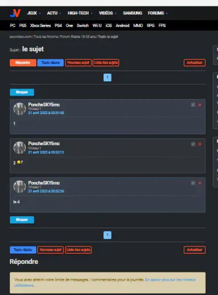Delete the message containing "2"

click(x=200, y=144)
